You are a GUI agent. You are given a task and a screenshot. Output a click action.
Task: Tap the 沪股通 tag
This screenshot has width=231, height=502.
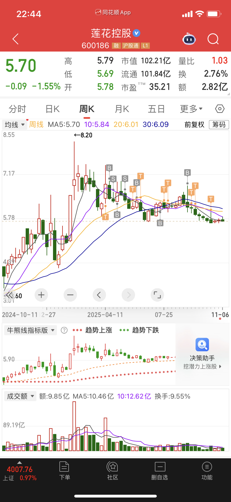click(131, 46)
